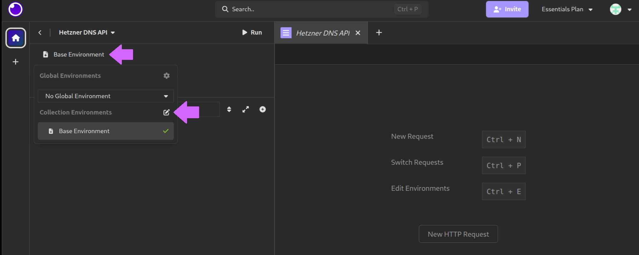
Task: Click the Insomnia logo icon
Action: (15, 9)
